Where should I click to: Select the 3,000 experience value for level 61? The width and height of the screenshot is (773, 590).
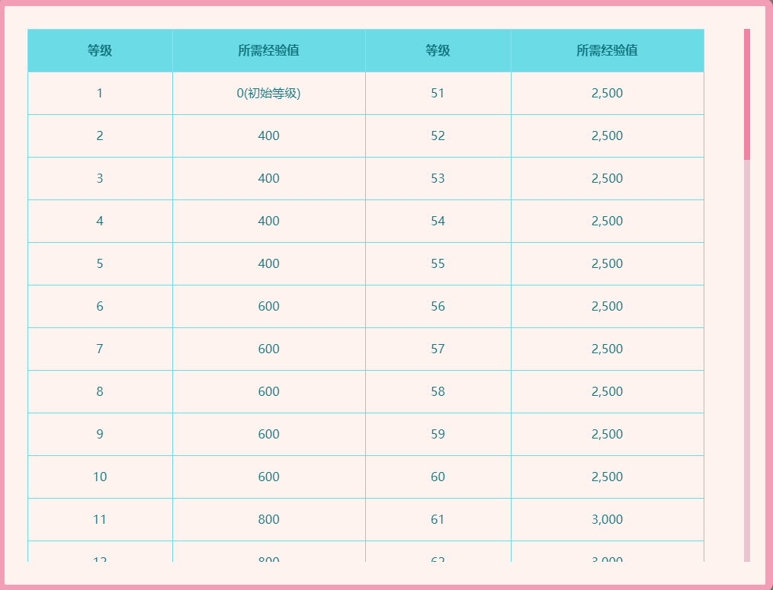[607, 520]
